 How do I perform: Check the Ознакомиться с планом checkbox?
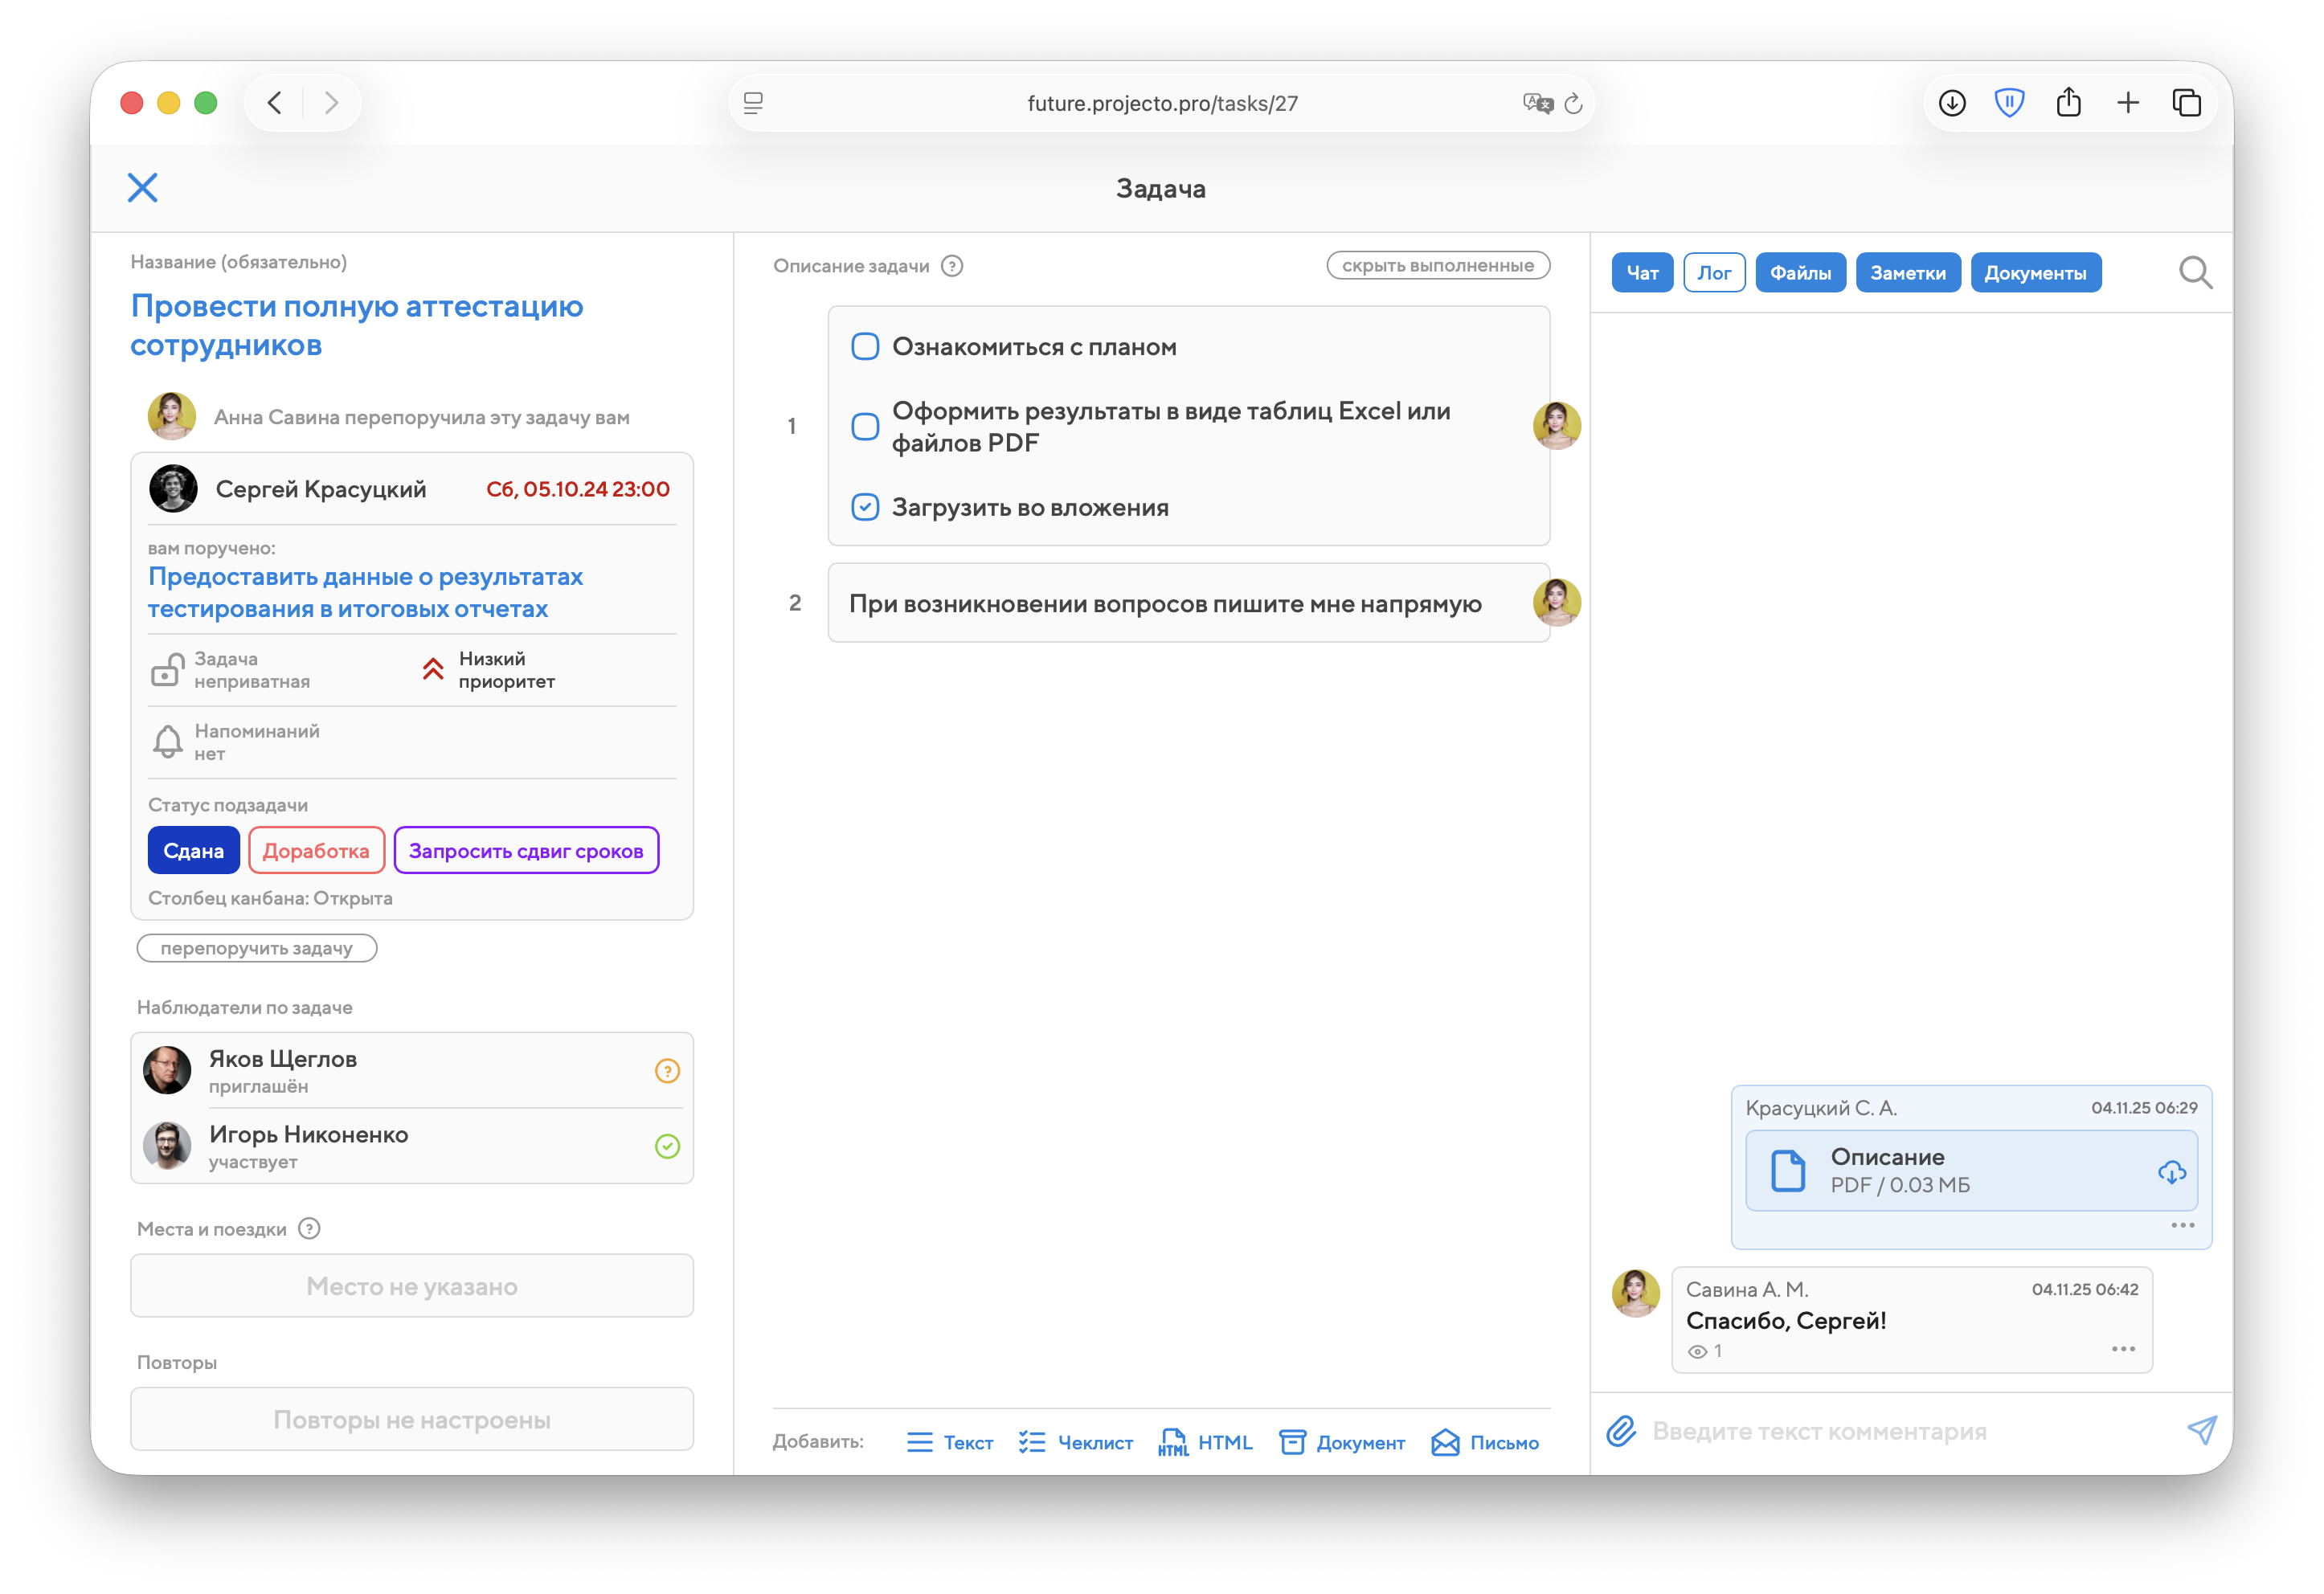point(864,347)
